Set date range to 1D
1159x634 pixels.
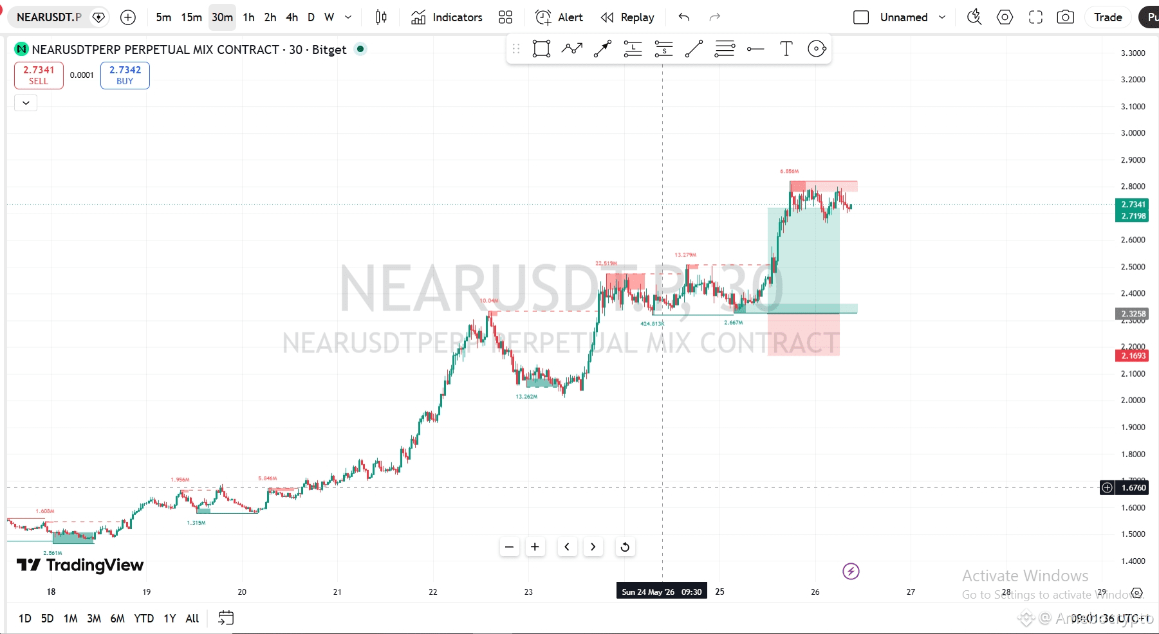24,619
